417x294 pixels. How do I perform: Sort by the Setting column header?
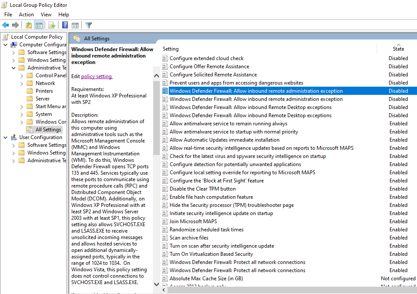269,49
